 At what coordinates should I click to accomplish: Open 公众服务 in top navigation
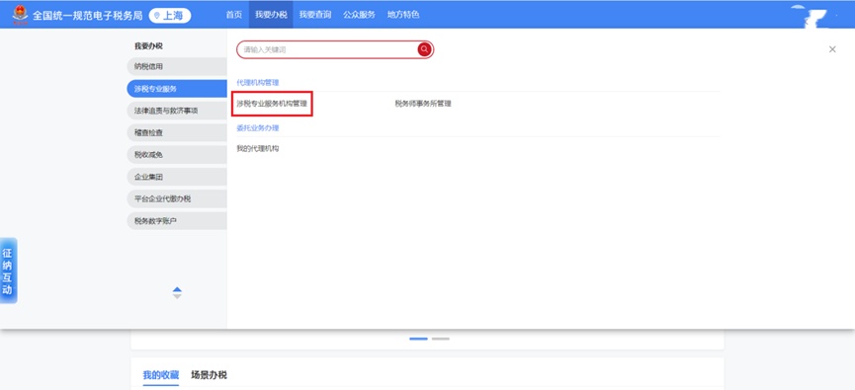[360, 15]
